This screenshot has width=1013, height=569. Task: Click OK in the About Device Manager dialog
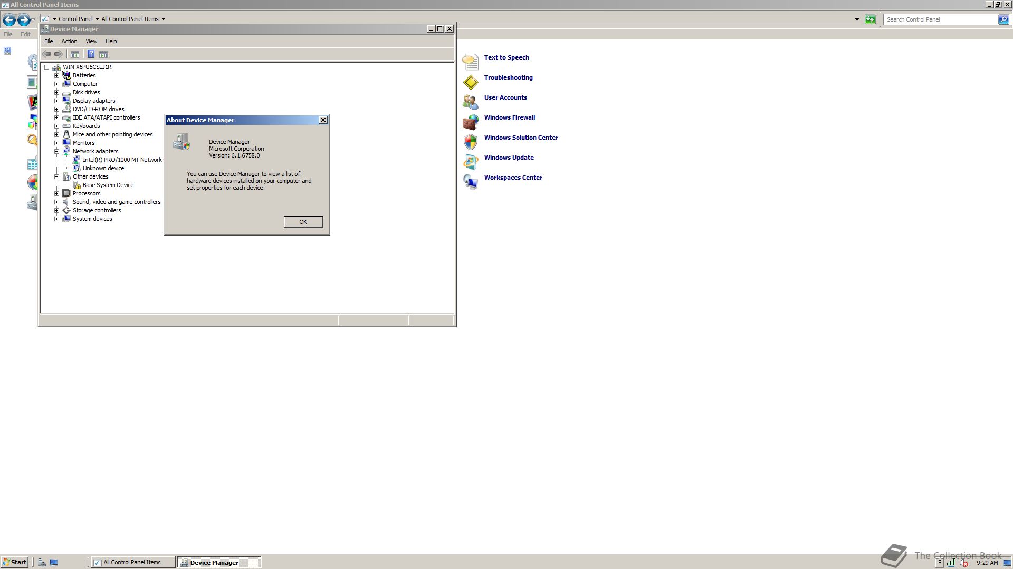[303, 222]
